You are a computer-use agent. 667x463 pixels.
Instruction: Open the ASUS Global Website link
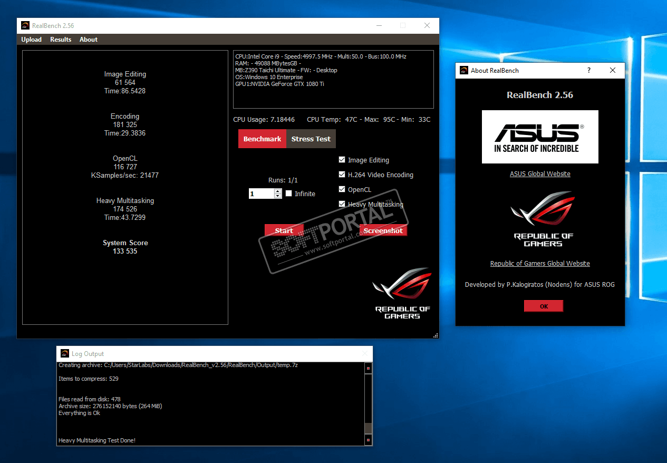point(540,173)
